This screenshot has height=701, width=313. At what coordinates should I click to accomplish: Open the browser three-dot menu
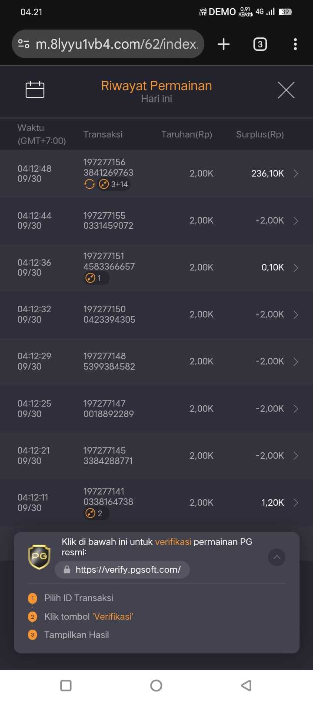click(295, 44)
